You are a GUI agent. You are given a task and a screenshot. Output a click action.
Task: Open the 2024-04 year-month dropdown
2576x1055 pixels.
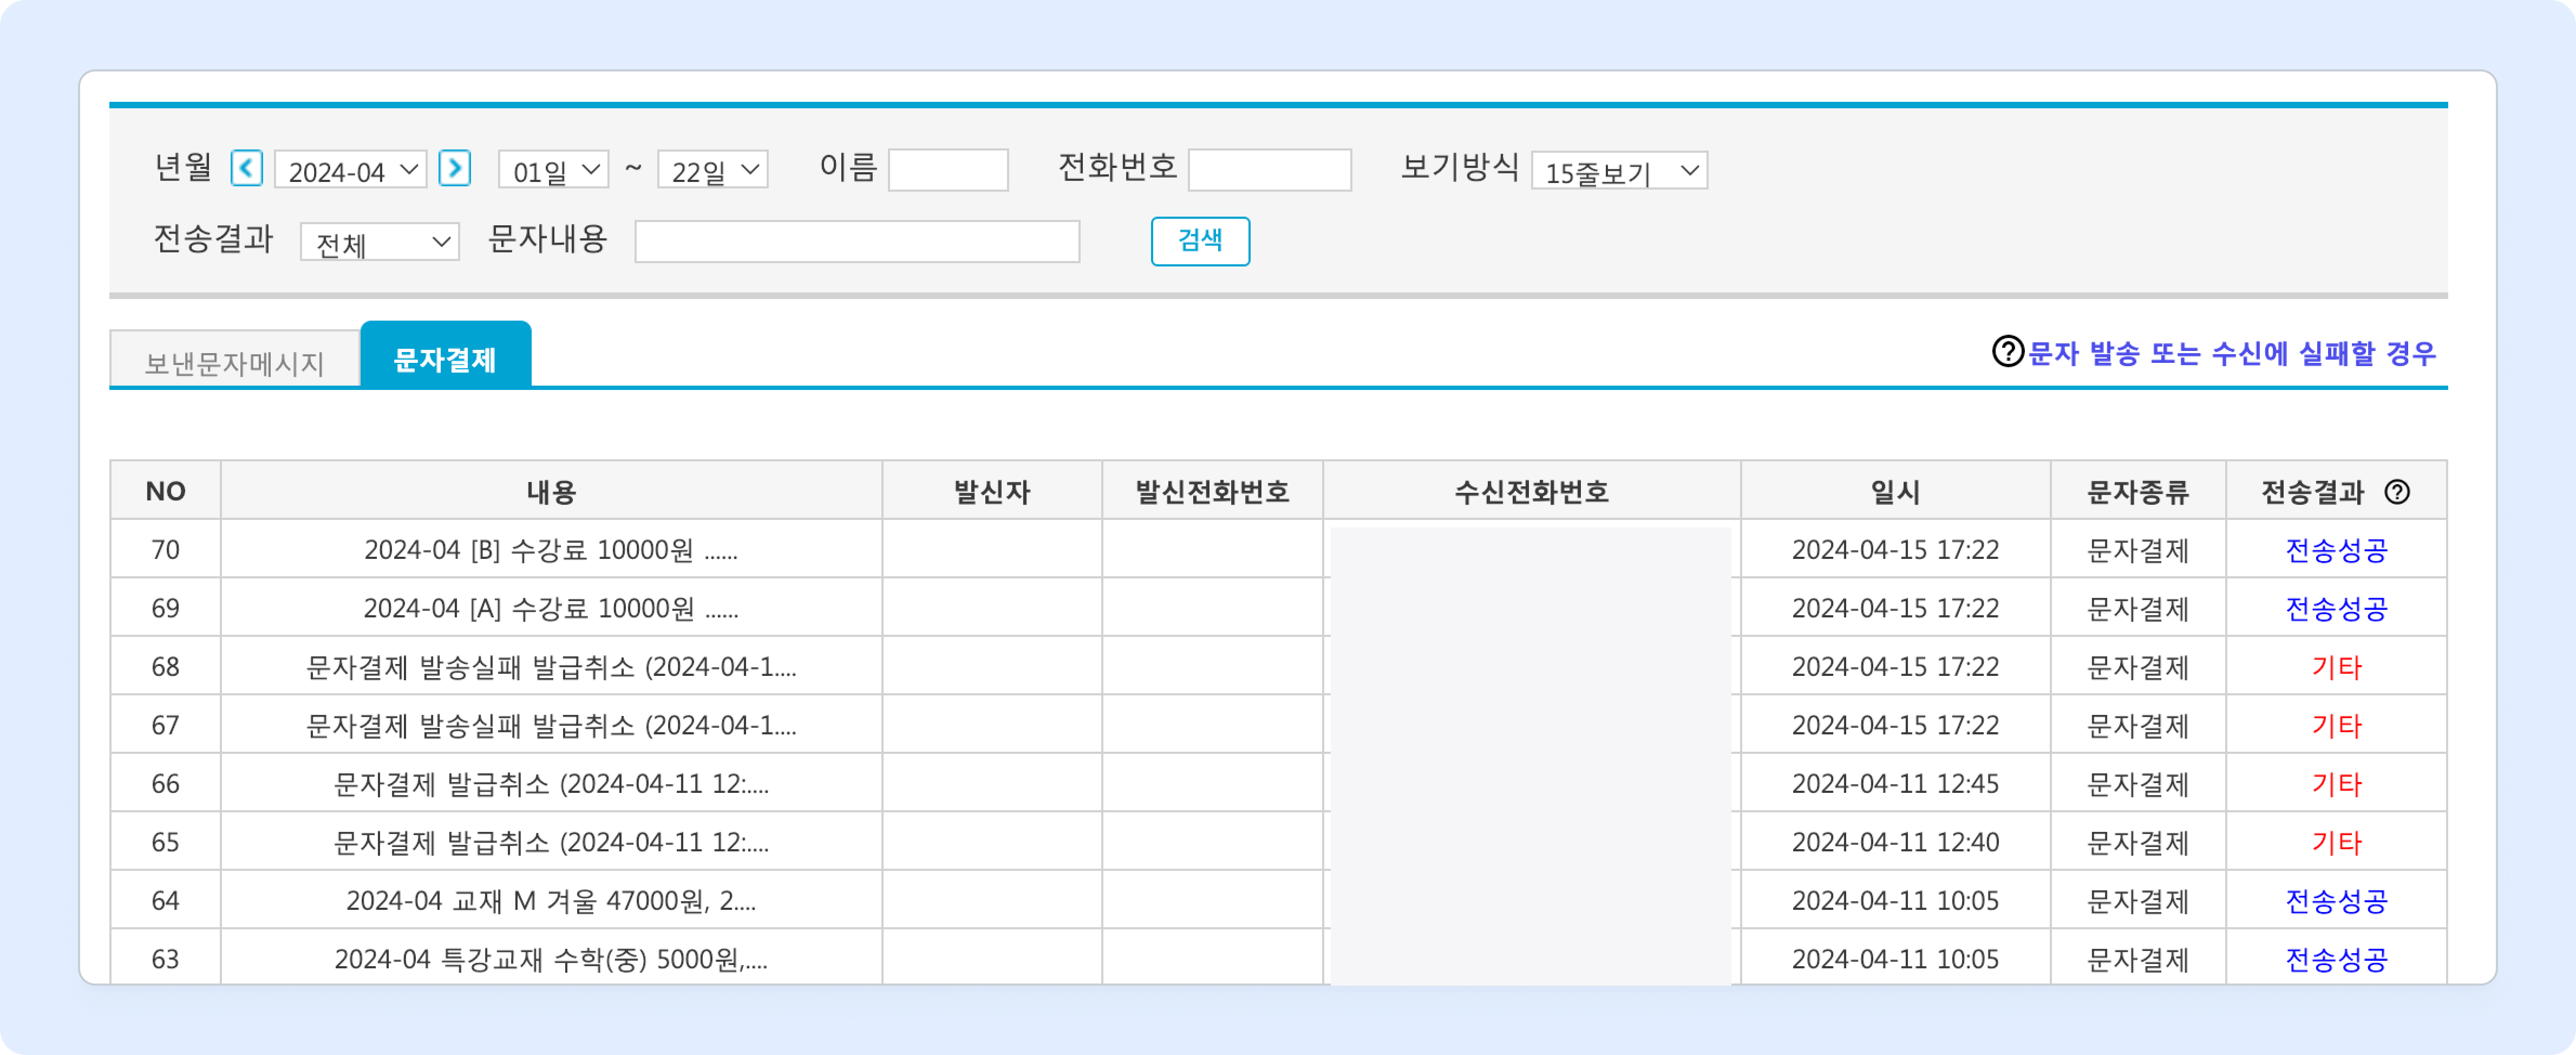[351, 170]
